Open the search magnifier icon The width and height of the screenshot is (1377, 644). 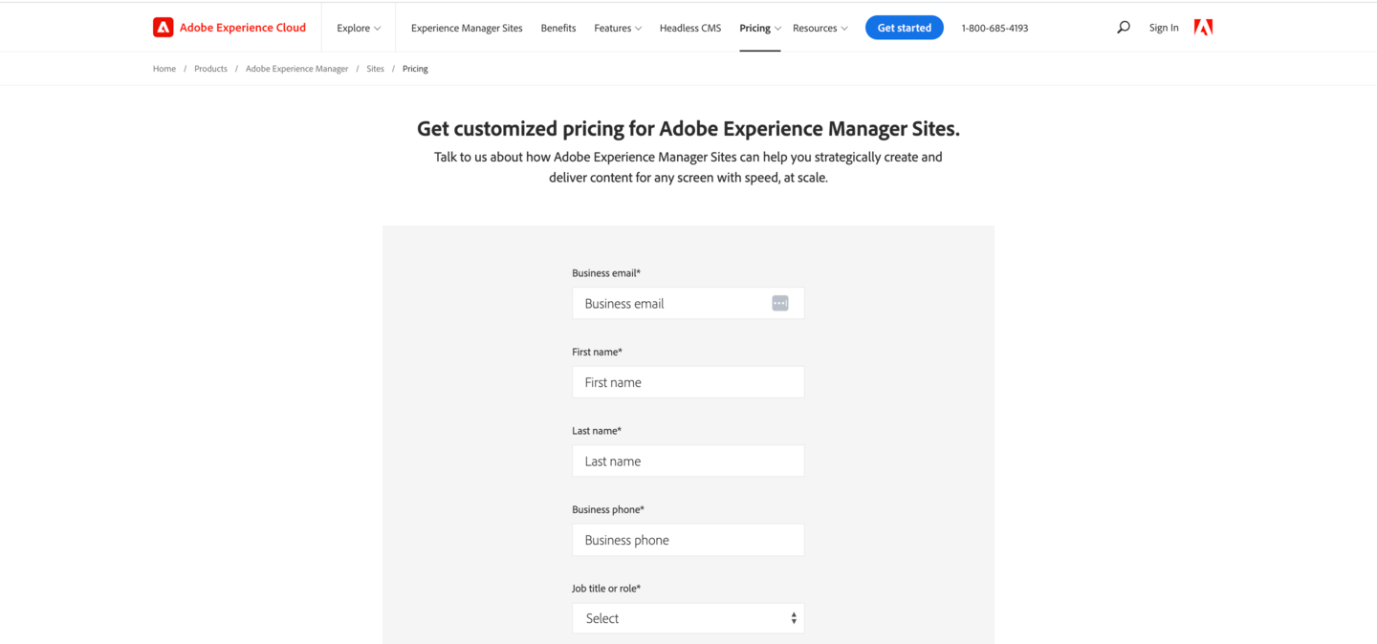pyautogui.click(x=1124, y=28)
